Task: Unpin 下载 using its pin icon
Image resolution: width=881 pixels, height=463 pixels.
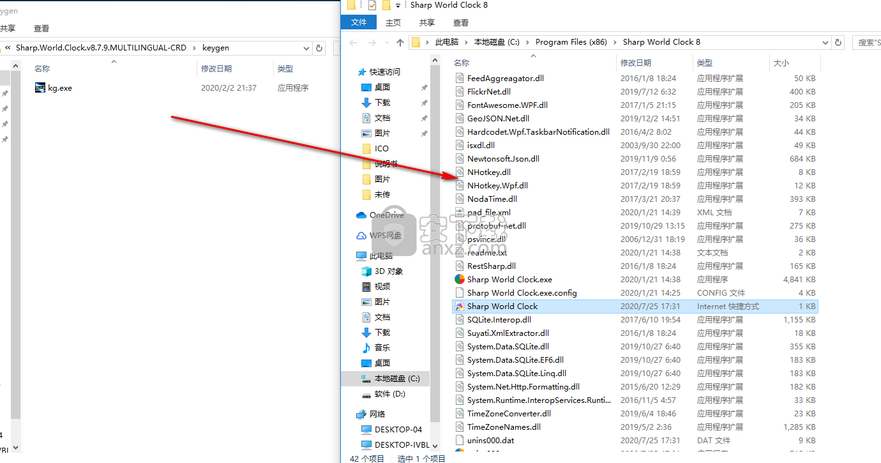Action: pos(424,103)
